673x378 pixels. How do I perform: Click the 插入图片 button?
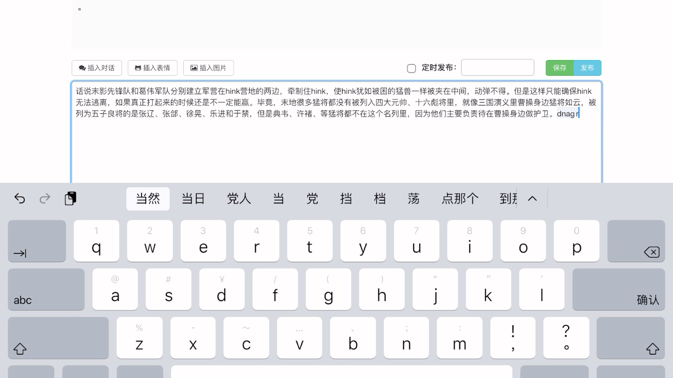coord(208,68)
